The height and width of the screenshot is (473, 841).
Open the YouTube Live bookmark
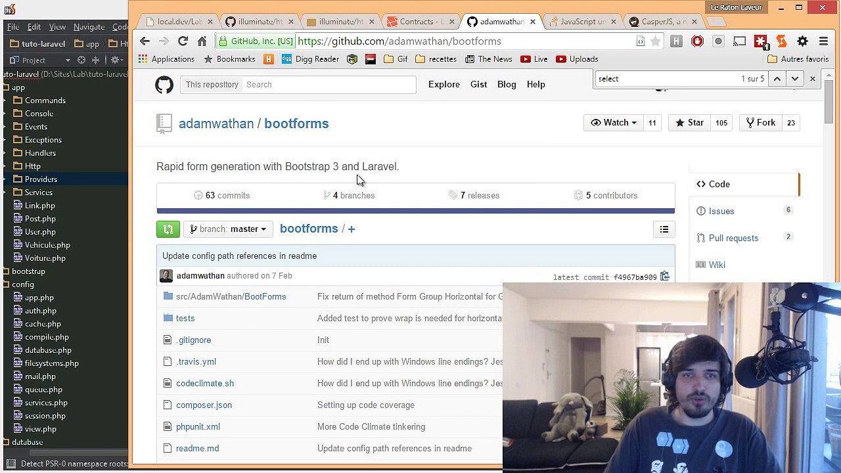pyautogui.click(x=534, y=59)
